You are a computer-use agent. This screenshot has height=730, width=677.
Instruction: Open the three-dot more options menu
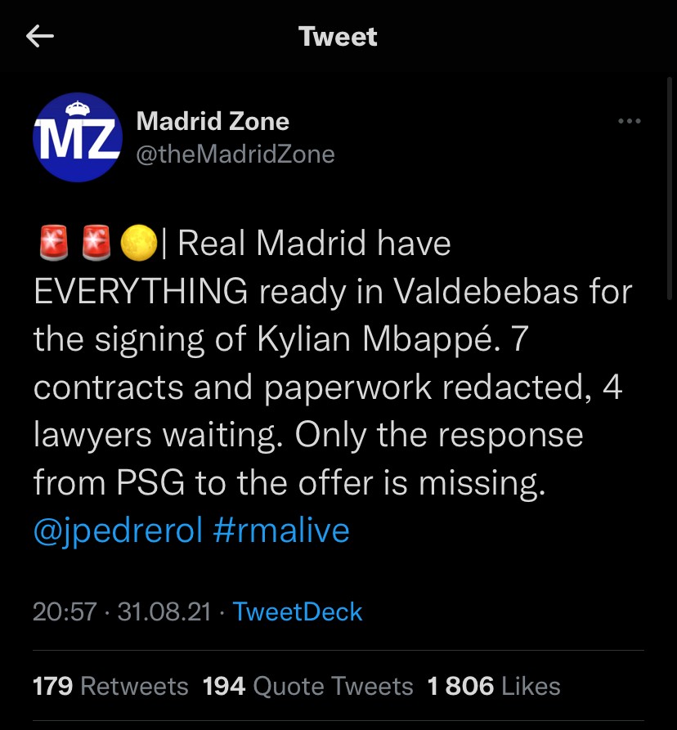tap(629, 122)
